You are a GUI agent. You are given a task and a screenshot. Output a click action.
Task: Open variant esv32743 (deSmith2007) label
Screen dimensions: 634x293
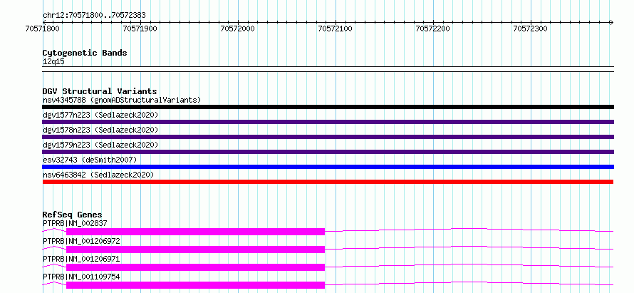pos(90,160)
